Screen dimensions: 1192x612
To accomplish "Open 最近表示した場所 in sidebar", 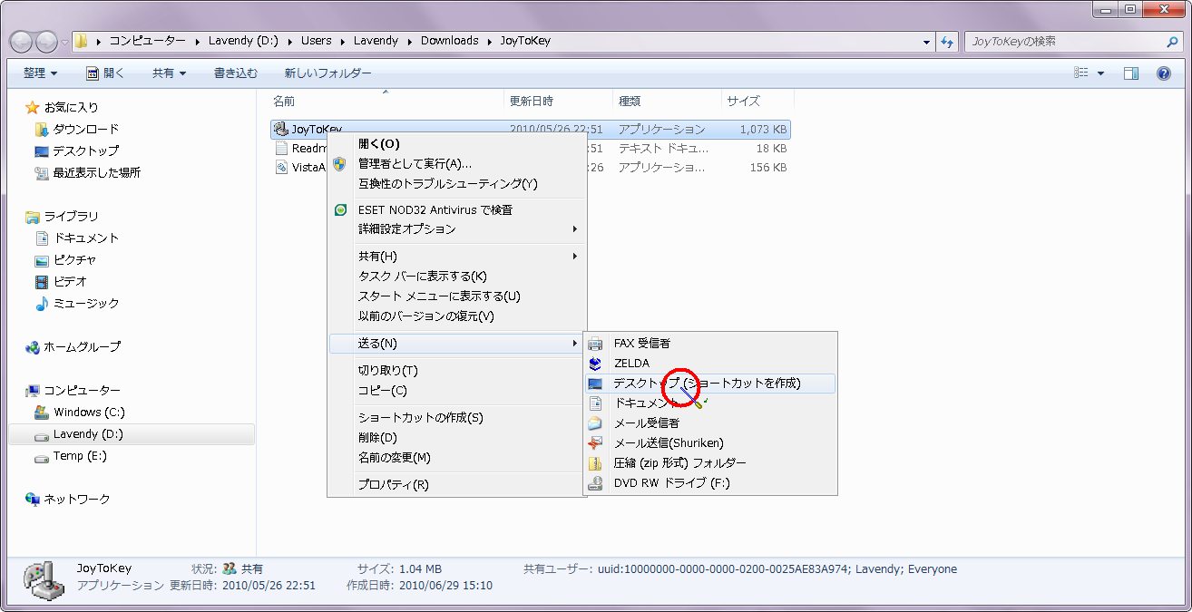I will click(87, 172).
